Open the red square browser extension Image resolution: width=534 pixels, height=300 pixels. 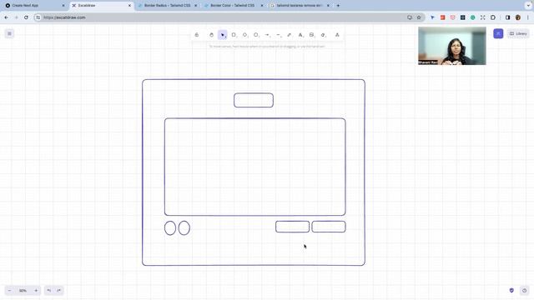coord(443,17)
